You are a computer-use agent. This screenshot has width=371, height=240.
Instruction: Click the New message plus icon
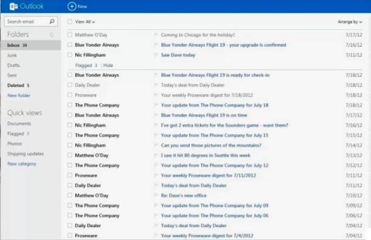click(x=72, y=7)
